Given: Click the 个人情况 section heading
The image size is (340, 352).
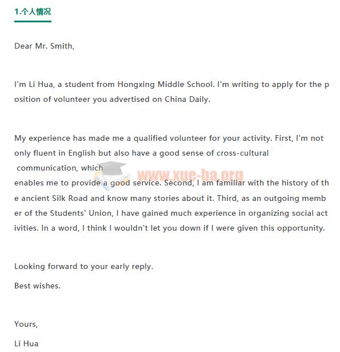Looking at the screenshot, I should [33, 11].
